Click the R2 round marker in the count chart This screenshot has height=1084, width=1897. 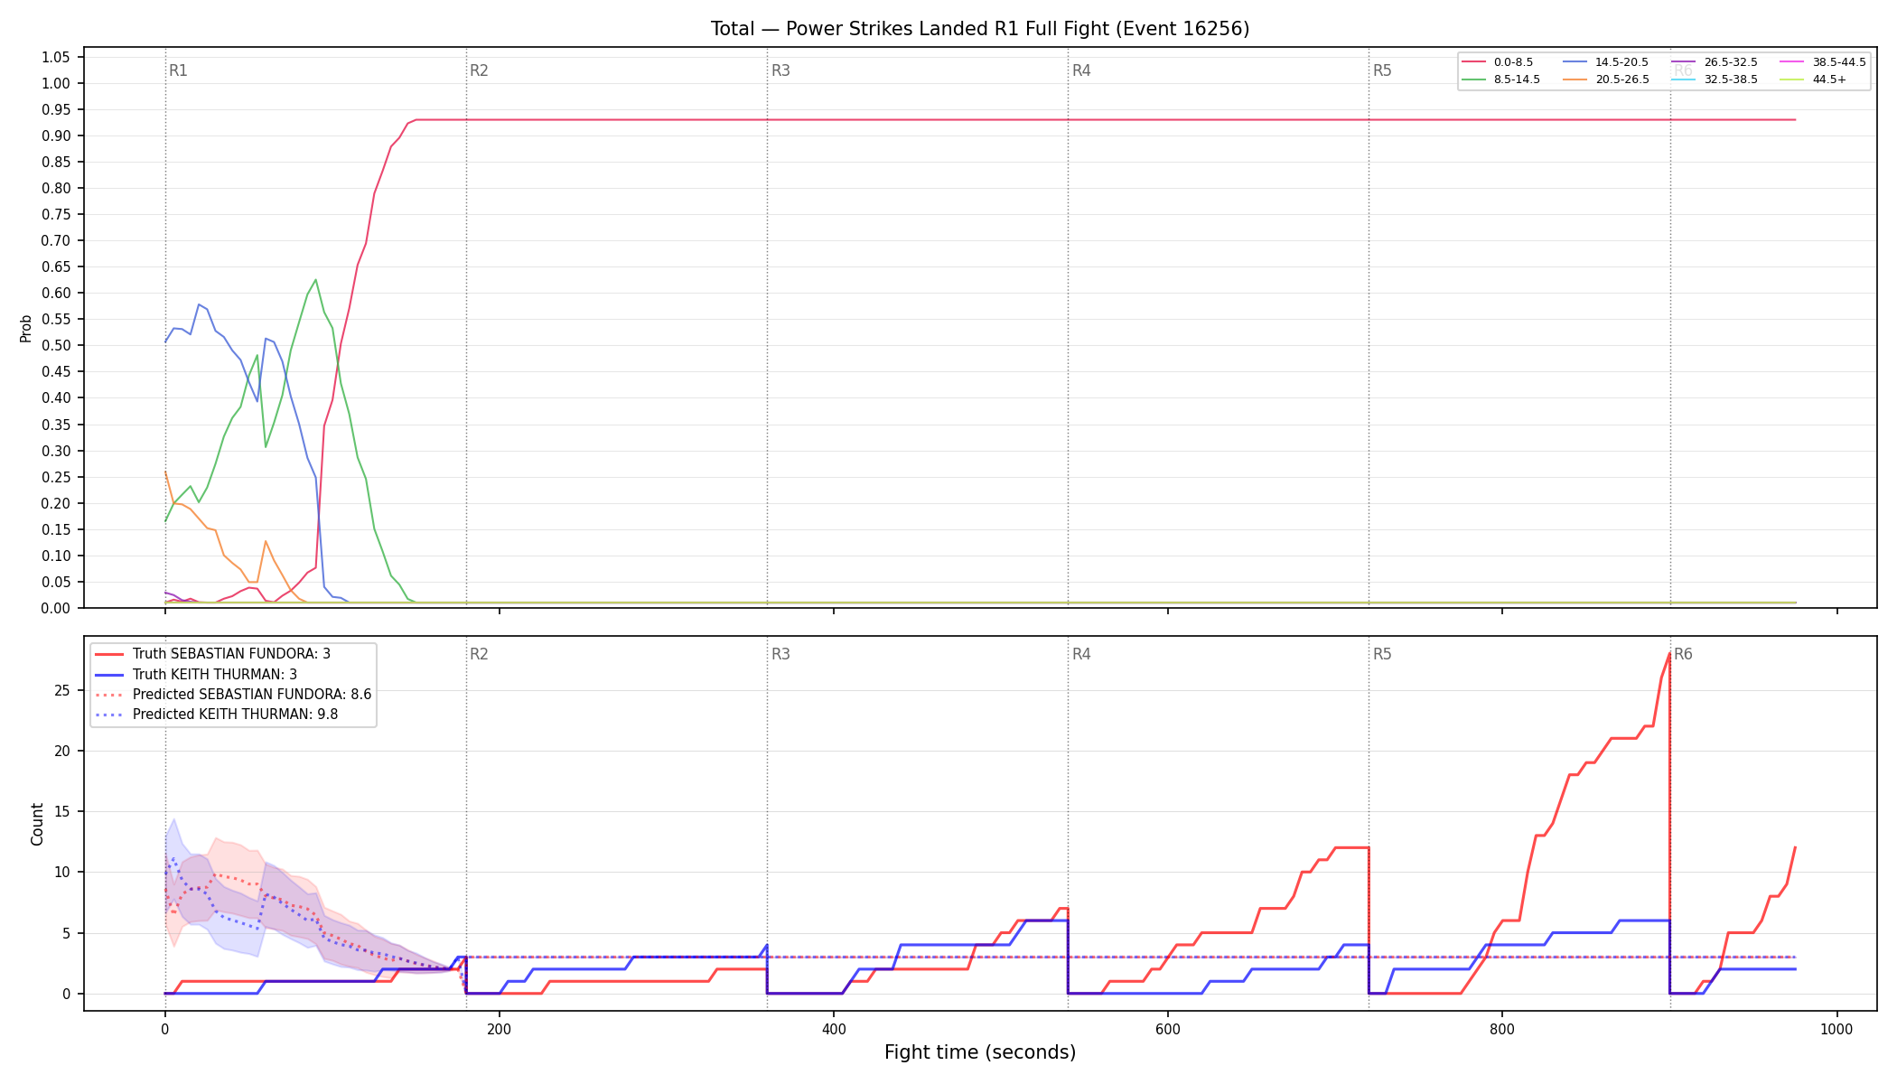click(x=479, y=654)
